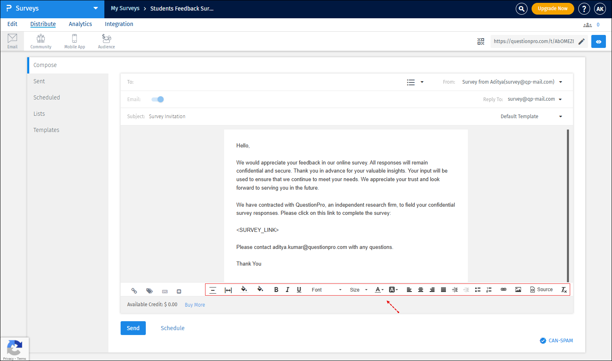Click the Source code icon
The height and width of the screenshot is (361, 612).
(541, 290)
